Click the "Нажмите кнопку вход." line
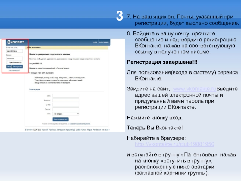241x181 pixels. 155,118
